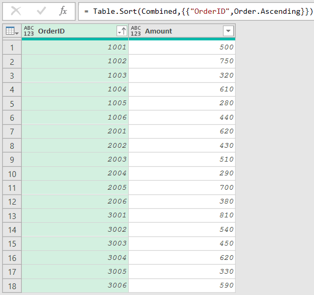
Task: Select the OrderID column header
Action: 75,31
